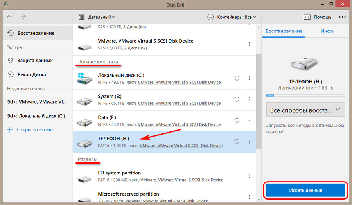This screenshot has height=205, width=352.
Task: Click the drive icon of ТЕЛЕФОН (H:) in the list
Action: point(84,144)
